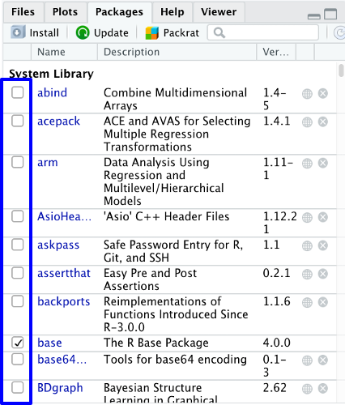Click the Install packages icon
This screenshot has width=345, height=405.
tap(18, 32)
